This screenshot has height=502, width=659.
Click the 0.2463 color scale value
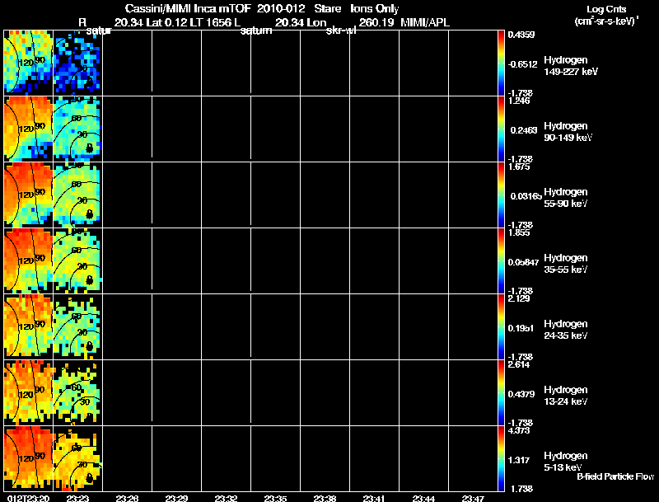[x=524, y=130]
